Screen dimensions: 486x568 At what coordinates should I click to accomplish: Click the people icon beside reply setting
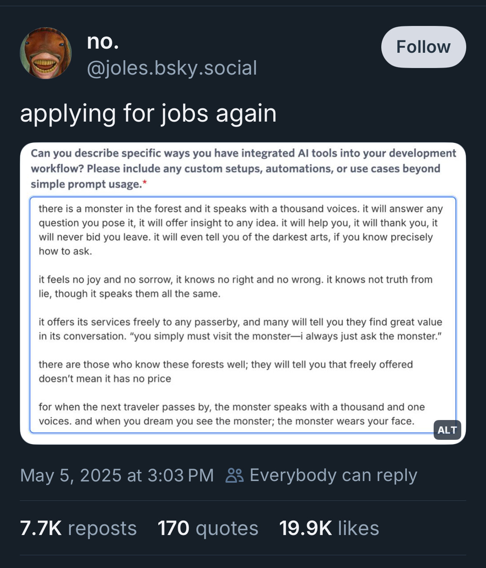(x=235, y=475)
